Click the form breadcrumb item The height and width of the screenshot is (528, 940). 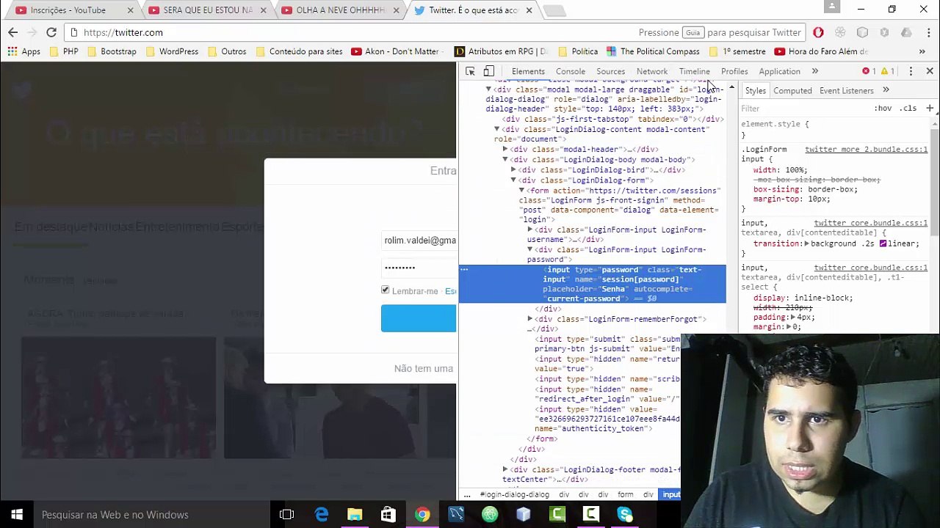[625, 494]
